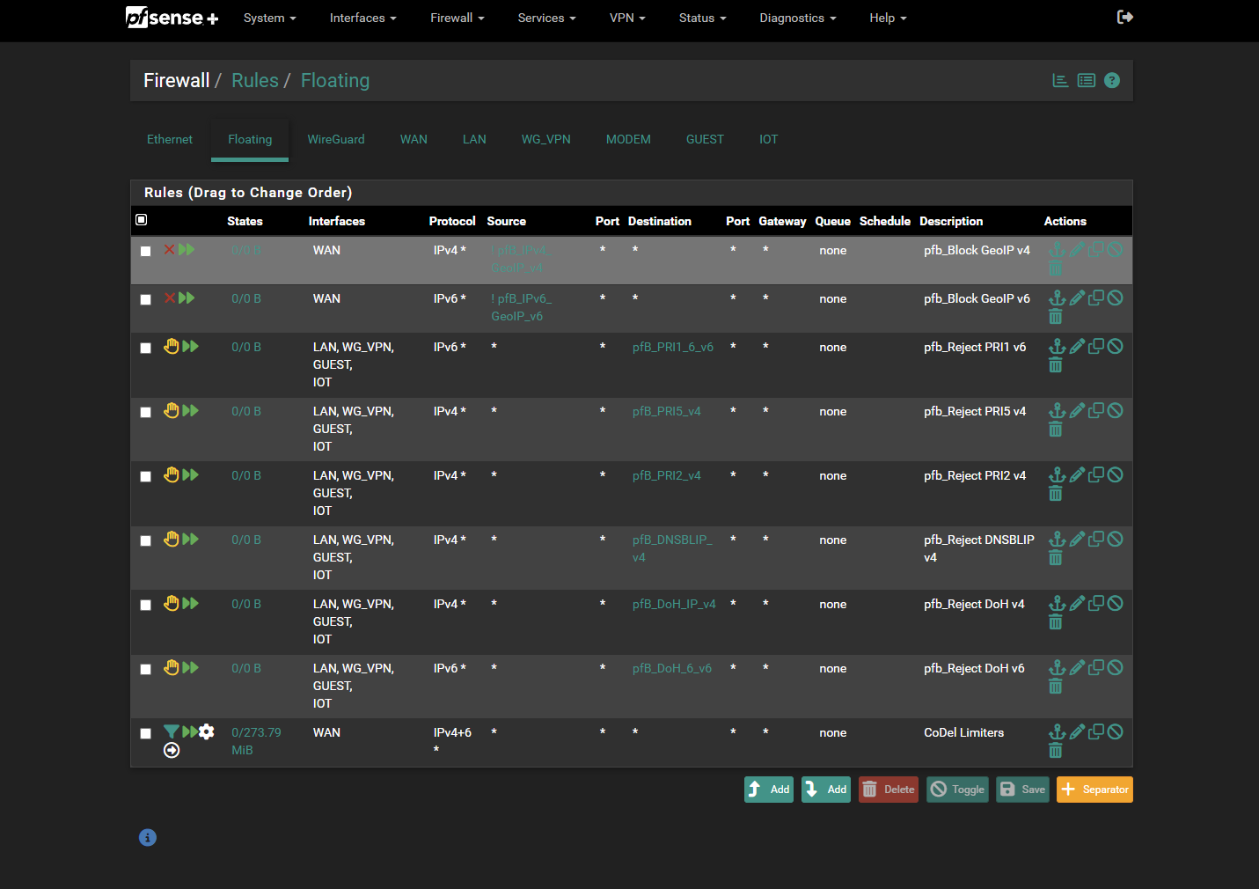Click the blue info icon below table

coord(148,837)
